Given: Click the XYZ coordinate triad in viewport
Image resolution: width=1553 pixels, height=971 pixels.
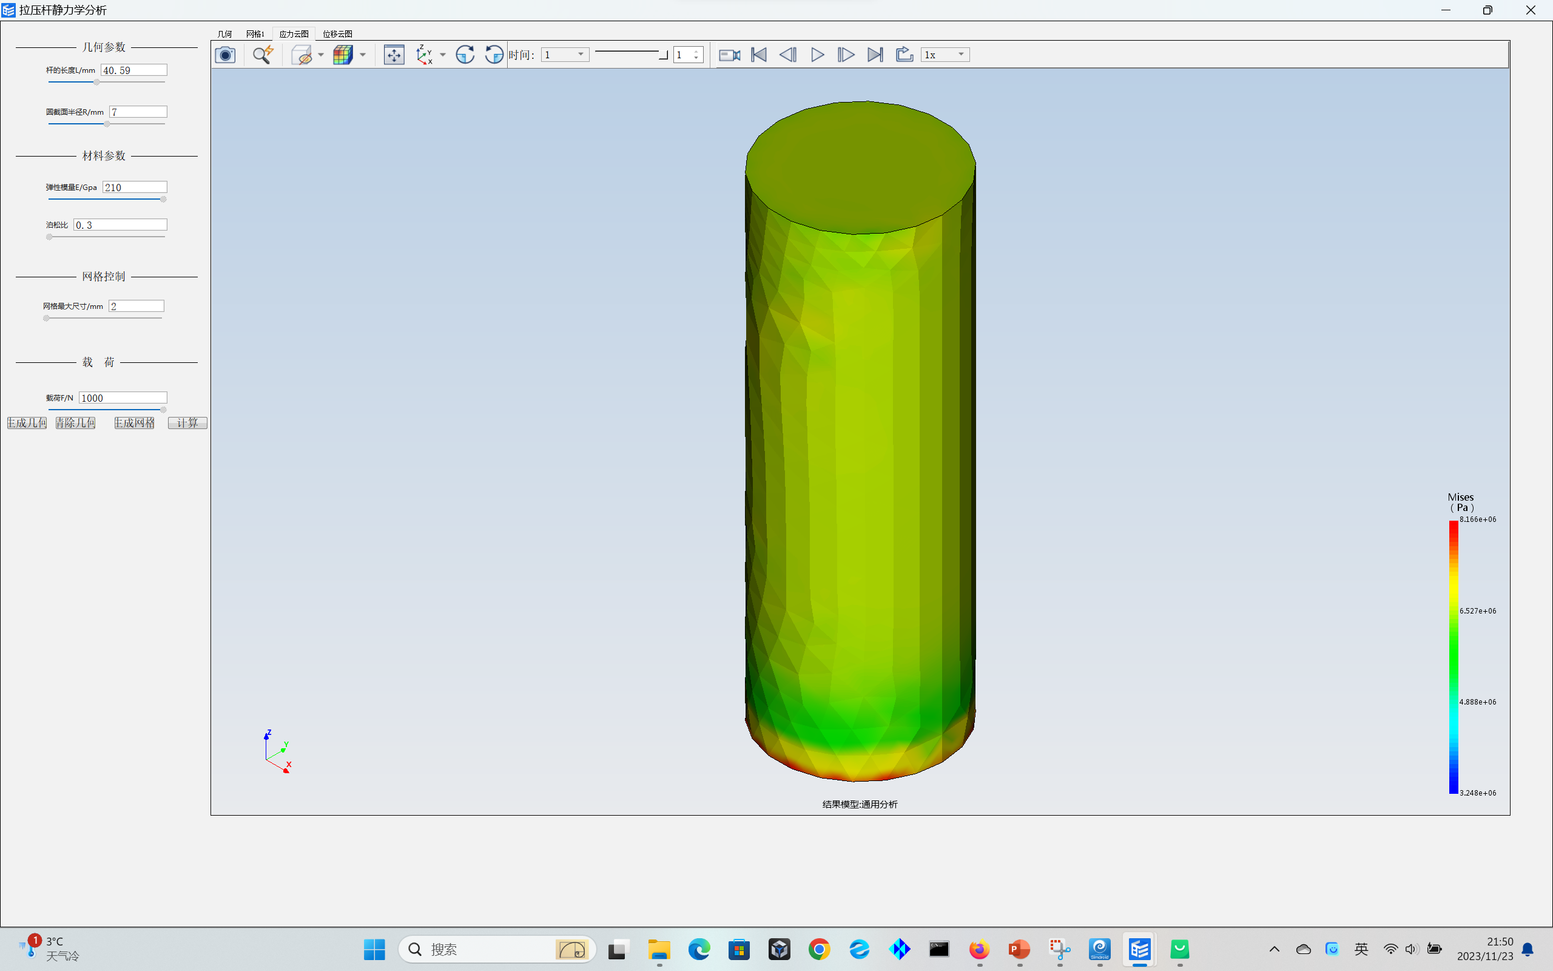Looking at the screenshot, I should [x=278, y=751].
